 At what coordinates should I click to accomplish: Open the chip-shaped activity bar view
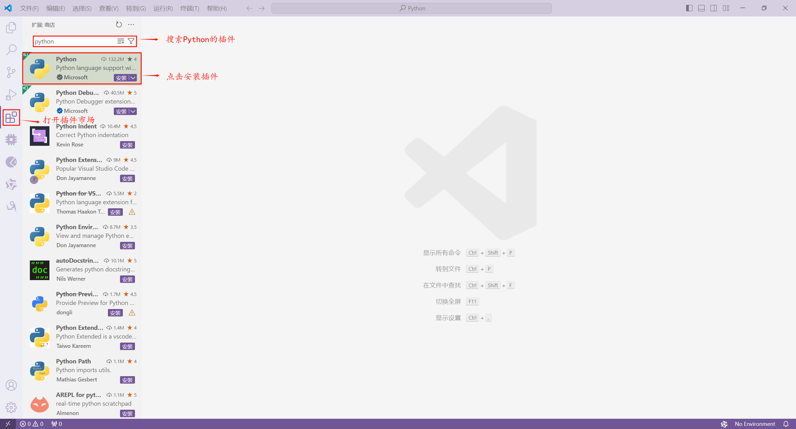pos(11,140)
